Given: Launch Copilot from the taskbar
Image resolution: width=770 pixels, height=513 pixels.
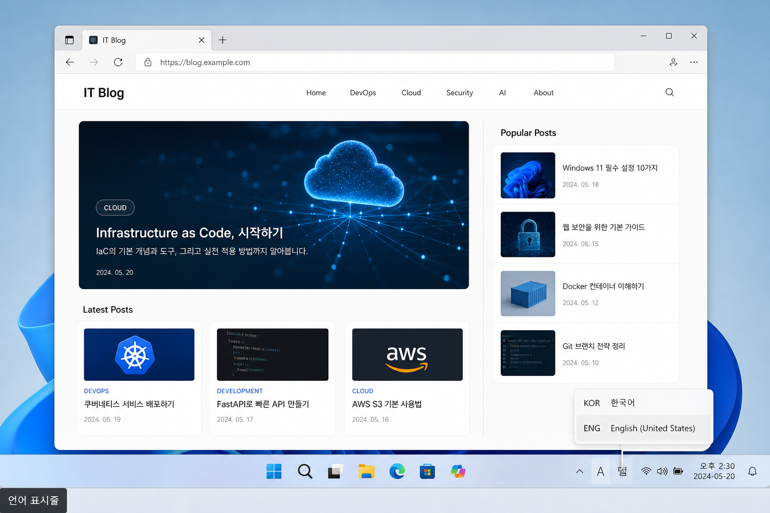Looking at the screenshot, I should 458,471.
